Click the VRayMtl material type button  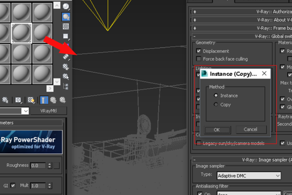[48, 111]
